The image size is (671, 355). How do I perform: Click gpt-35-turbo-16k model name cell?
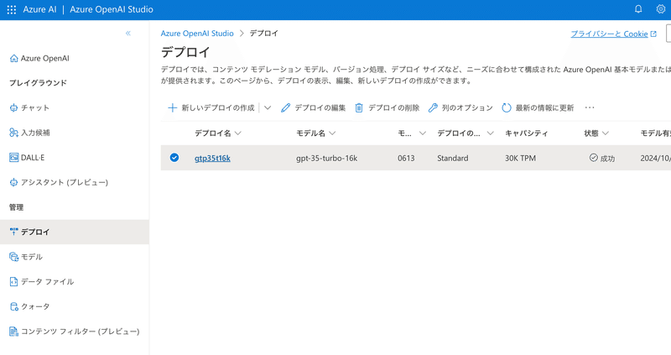[x=326, y=158]
